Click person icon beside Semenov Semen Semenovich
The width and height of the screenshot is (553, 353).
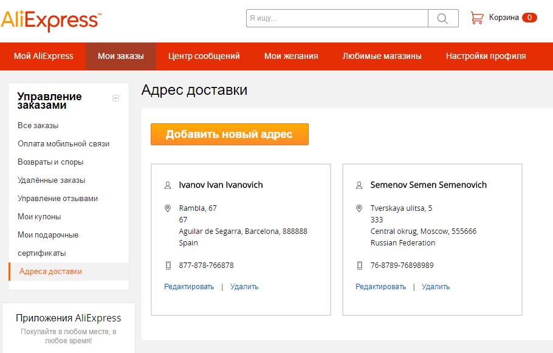[360, 185]
